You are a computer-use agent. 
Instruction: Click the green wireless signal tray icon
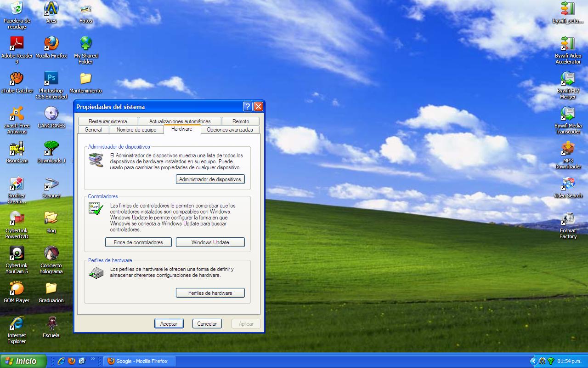pos(550,361)
